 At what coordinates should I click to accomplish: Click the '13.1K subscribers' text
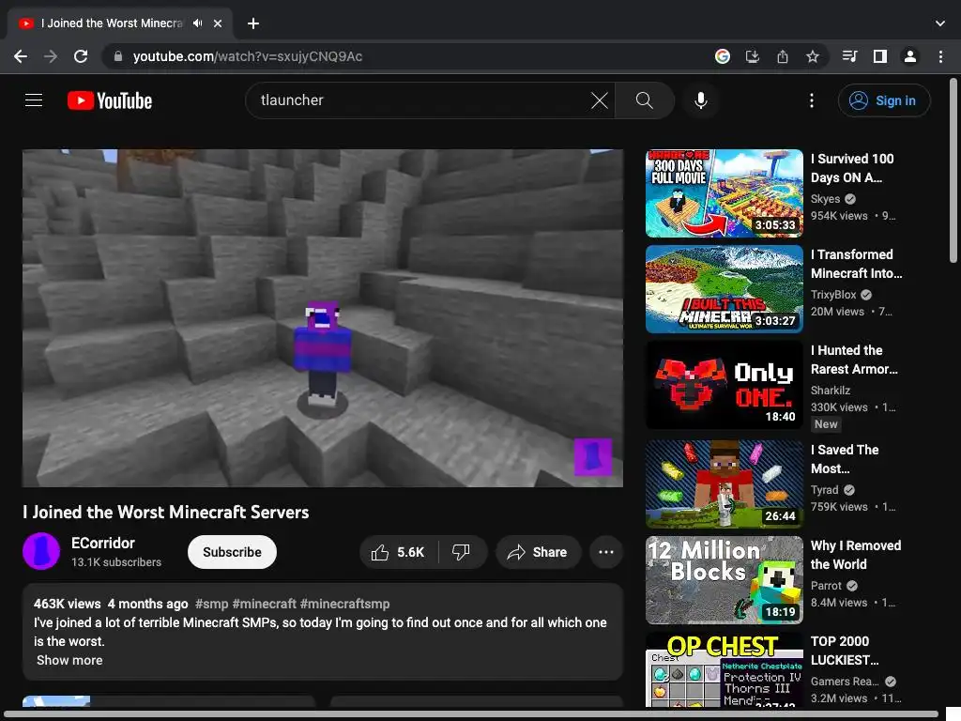(x=115, y=561)
